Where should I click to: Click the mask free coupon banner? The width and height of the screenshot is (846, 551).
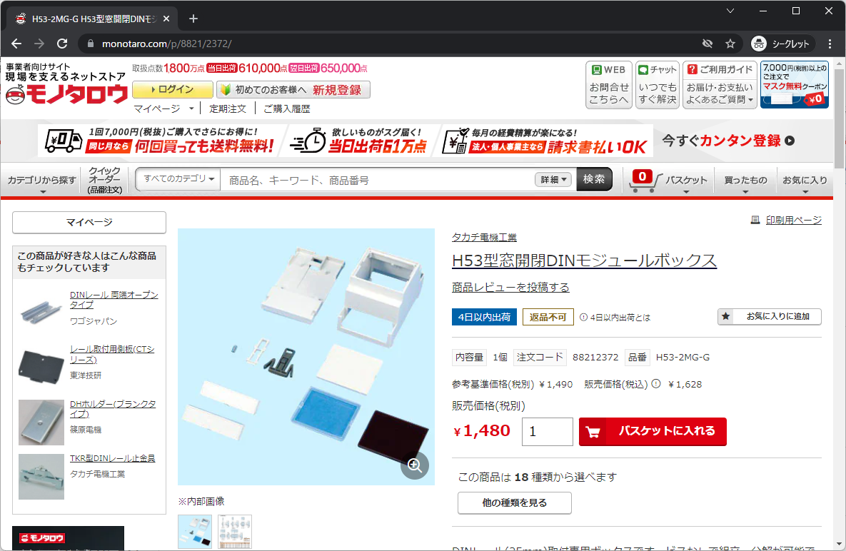pyautogui.click(x=794, y=85)
